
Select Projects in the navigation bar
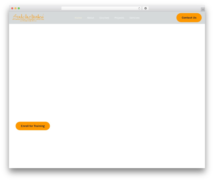(x=119, y=18)
